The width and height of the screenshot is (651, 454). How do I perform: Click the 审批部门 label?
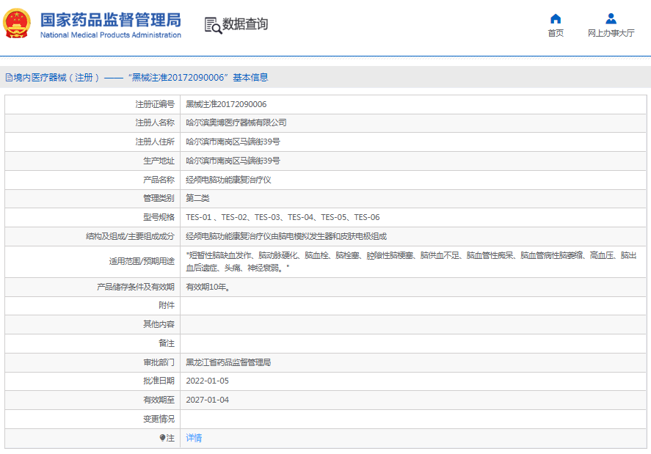pos(159,363)
